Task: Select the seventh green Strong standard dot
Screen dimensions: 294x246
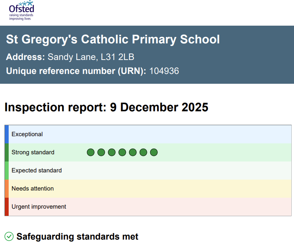Action: coord(154,152)
